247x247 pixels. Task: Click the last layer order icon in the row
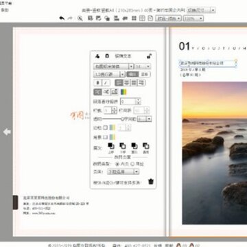click(x=146, y=145)
